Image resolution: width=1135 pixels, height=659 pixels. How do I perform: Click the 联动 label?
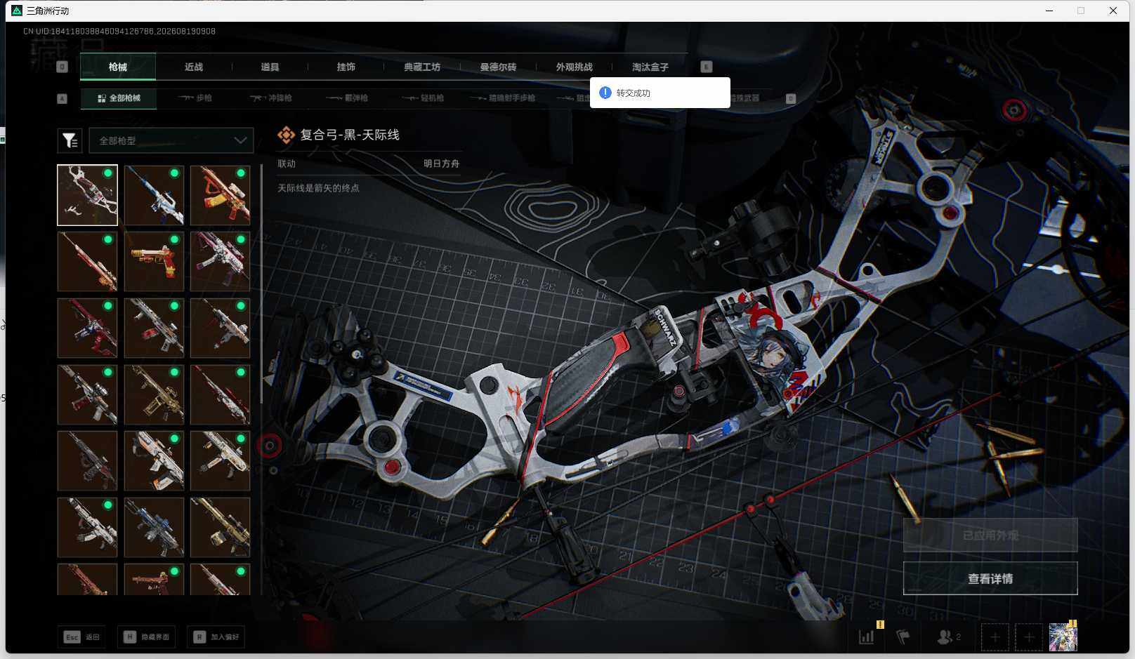click(x=287, y=164)
